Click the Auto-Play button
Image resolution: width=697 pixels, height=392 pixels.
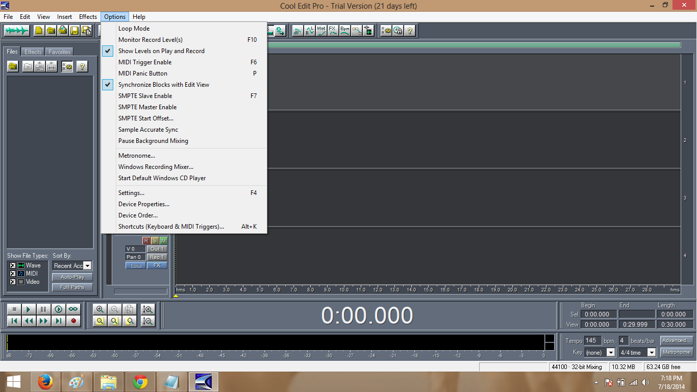(x=72, y=277)
